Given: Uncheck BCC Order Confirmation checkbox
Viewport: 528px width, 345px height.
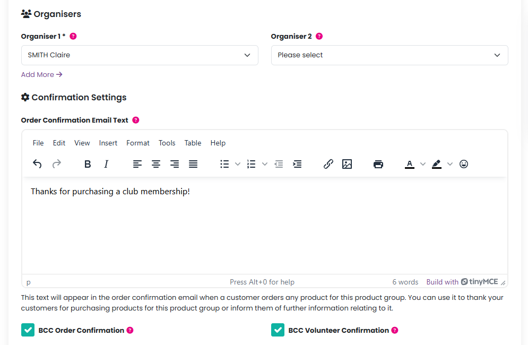Looking at the screenshot, I should coord(28,330).
